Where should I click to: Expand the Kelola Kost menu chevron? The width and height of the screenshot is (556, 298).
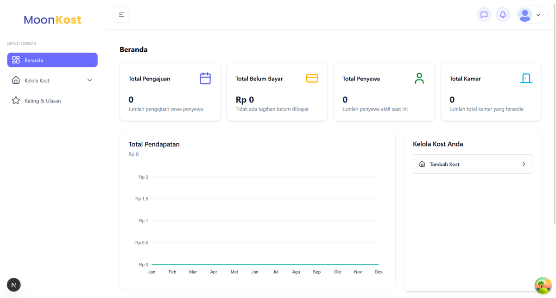(x=89, y=80)
